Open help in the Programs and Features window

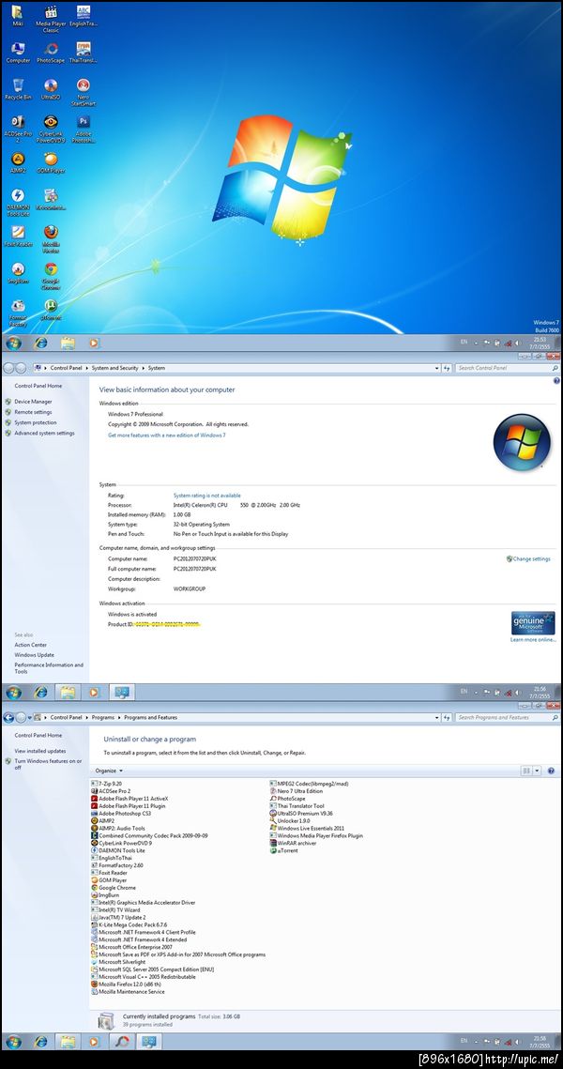tap(551, 771)
